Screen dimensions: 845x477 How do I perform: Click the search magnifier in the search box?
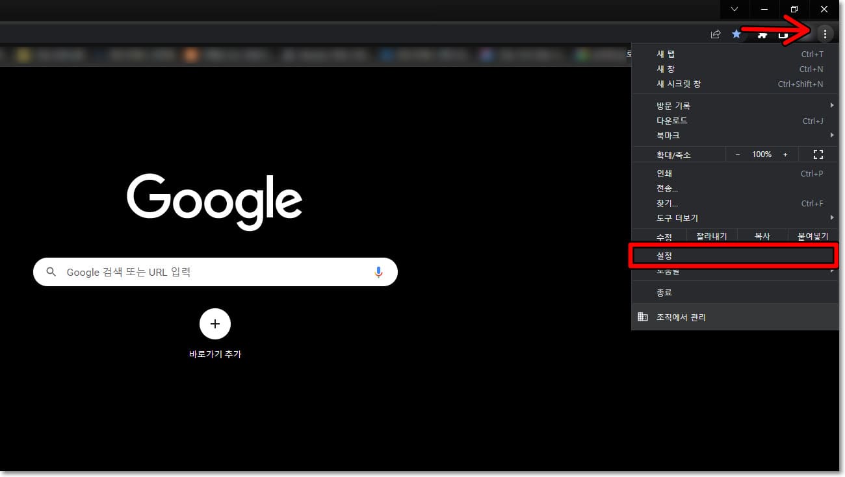pos(51,272)
